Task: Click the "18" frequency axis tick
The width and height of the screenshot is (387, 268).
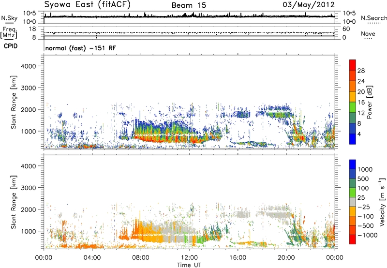Action: (x=32, y=29)
